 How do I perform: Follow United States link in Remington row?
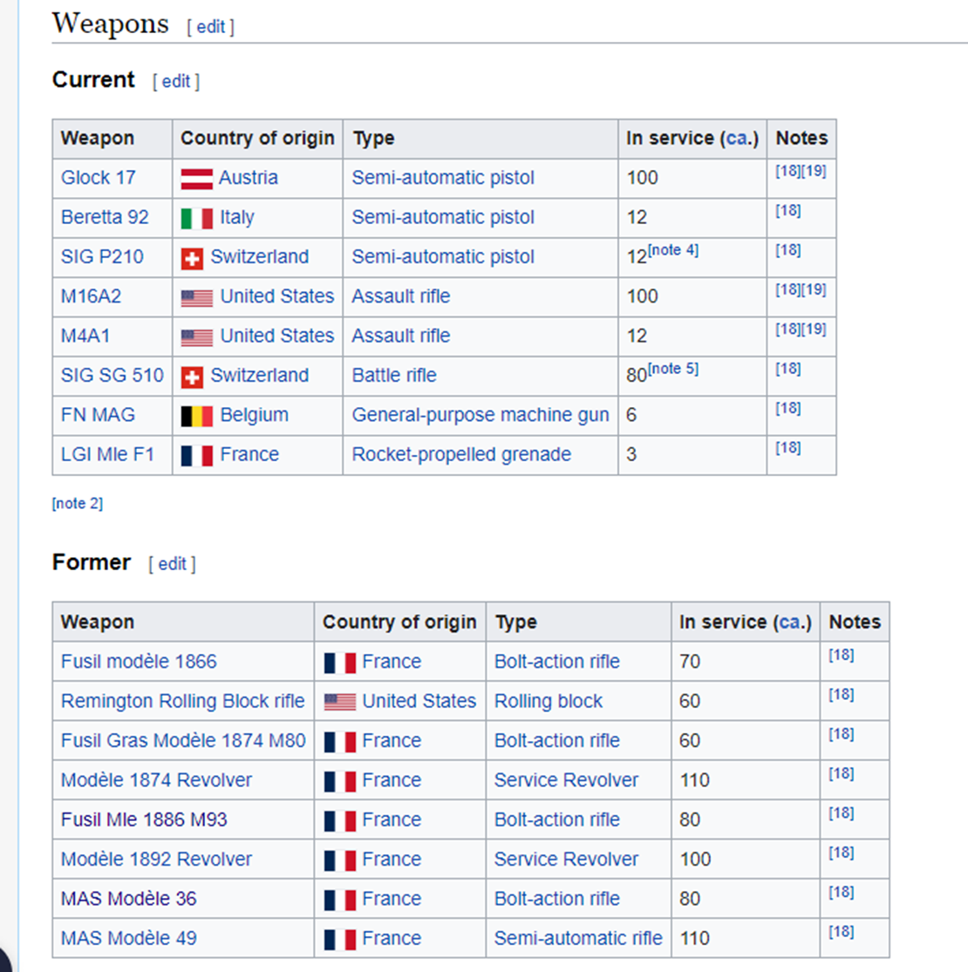(x=419, y=701)
